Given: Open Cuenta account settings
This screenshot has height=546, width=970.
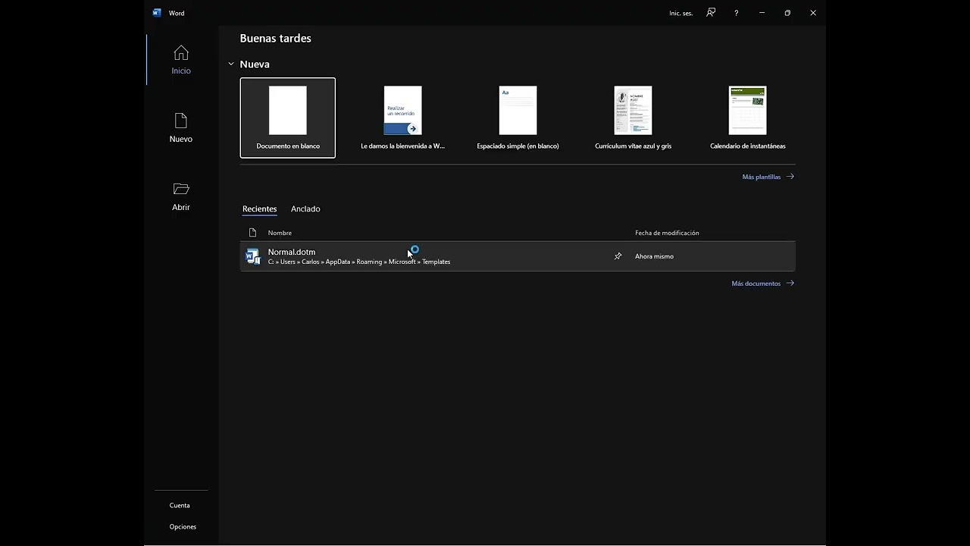Looking at the screenshot, I should [180, 505].
